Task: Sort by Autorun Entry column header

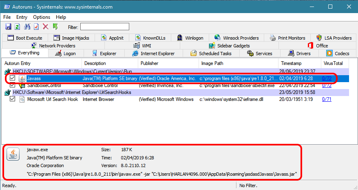Action: [x=42, y=63]
